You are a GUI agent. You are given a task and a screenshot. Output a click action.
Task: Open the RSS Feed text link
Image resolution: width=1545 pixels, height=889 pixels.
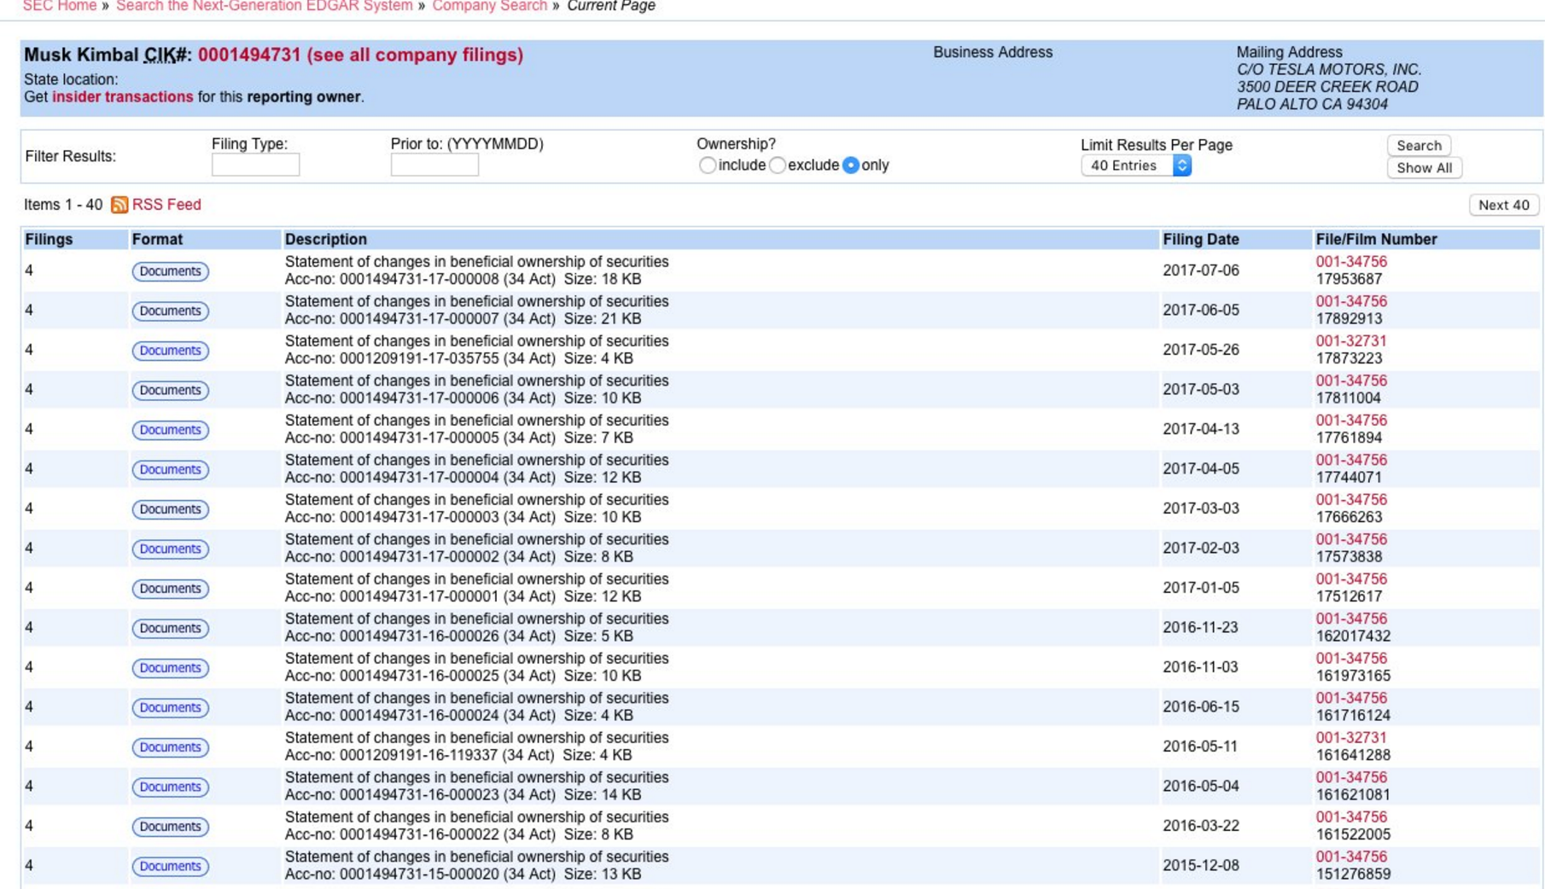point(166,205)
